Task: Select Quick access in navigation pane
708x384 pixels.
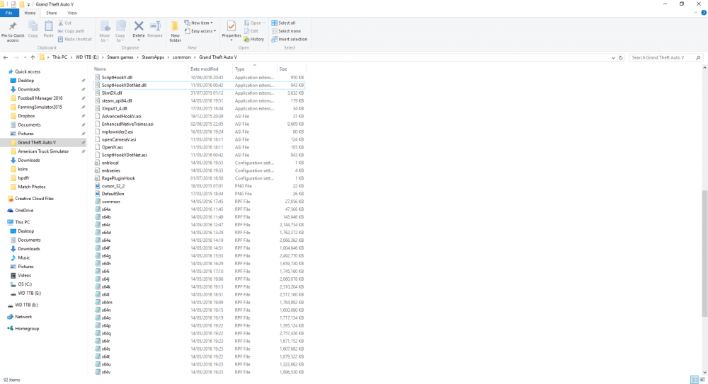Action: click(x=28, y=71)
